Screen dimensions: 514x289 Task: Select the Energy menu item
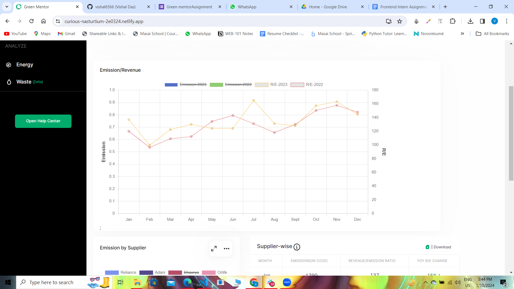(24, 64)
